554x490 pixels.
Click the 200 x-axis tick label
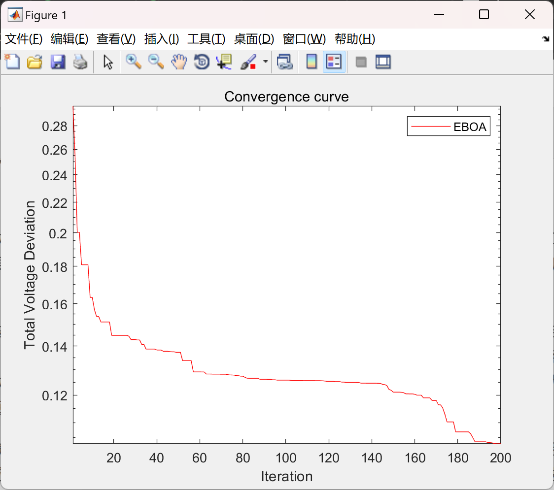[x=500, y=458]
